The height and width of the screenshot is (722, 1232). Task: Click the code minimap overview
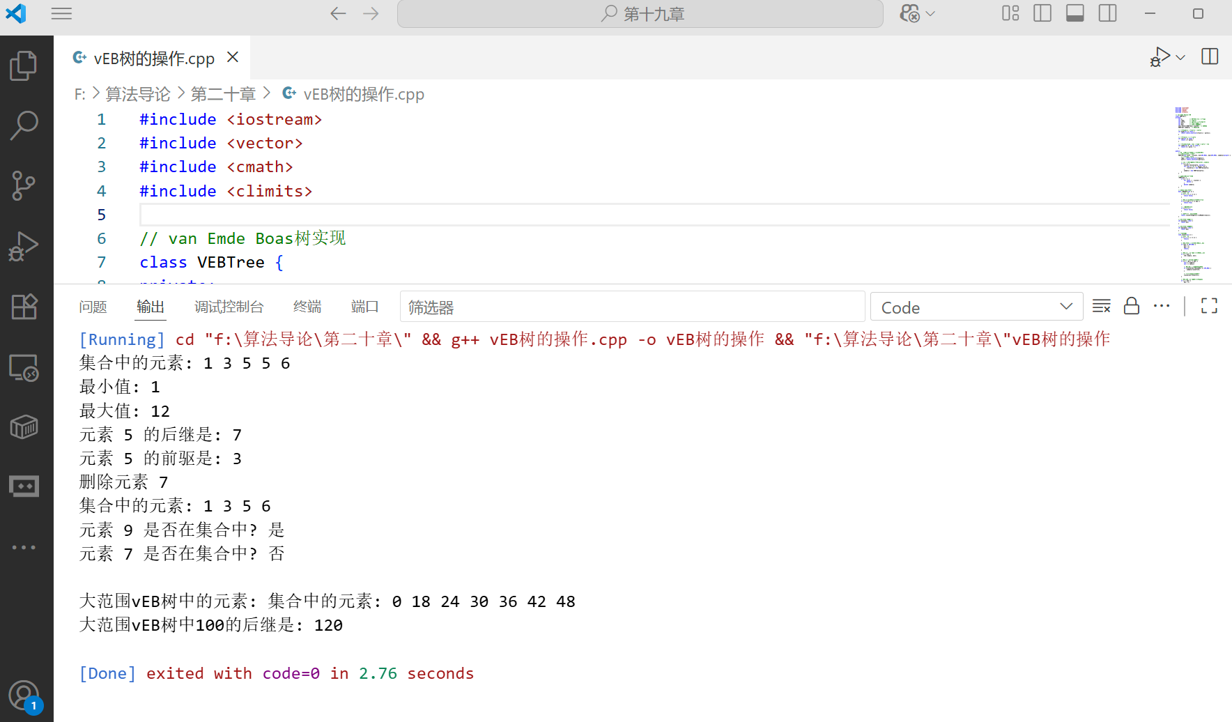(x=1201, y=194)
